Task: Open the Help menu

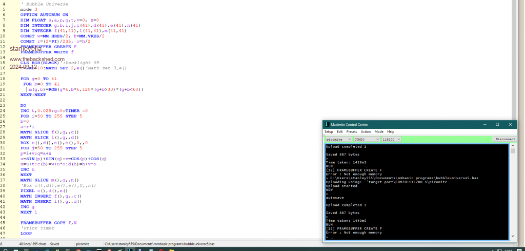Action: point(390,132)
